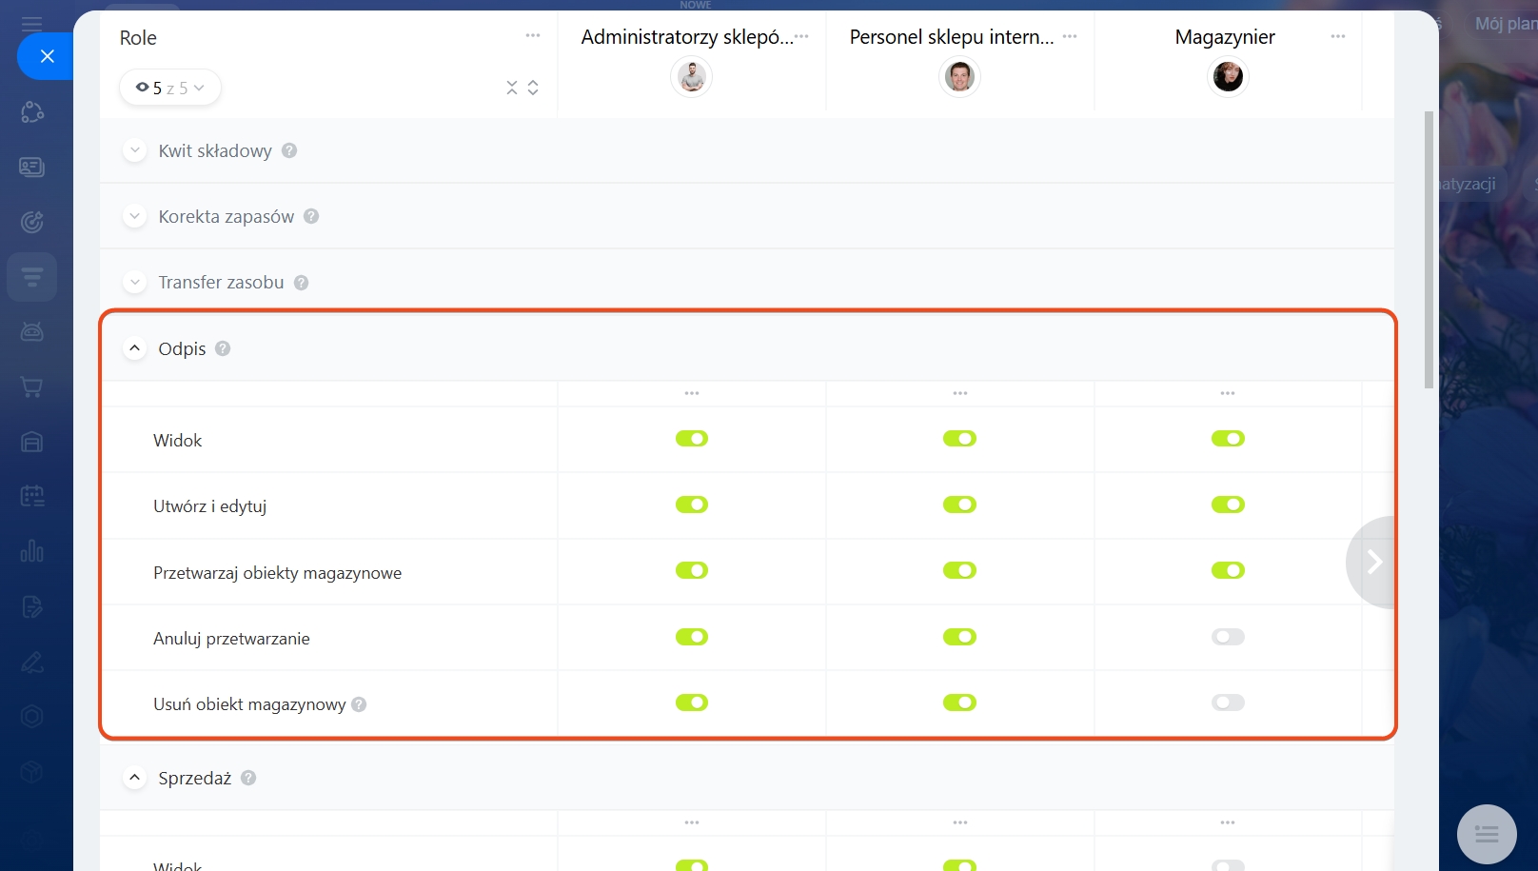Open the shopping cart sidebar icon
Image resolution: width=1538 pixels, height=871 pixels.
click(31, 386)
